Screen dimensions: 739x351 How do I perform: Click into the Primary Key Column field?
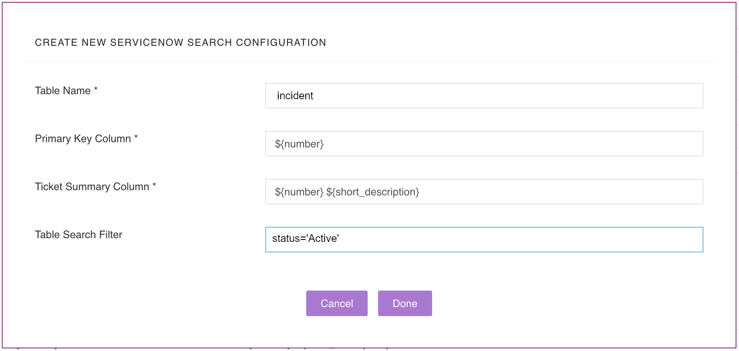(x=484, y=144)
